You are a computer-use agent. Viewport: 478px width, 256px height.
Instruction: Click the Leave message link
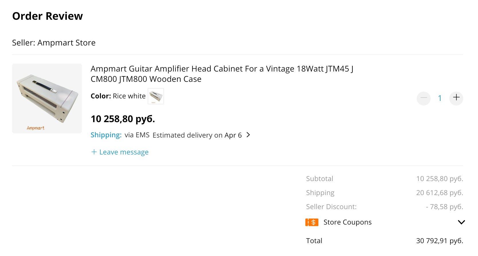[x=124, y=152]
